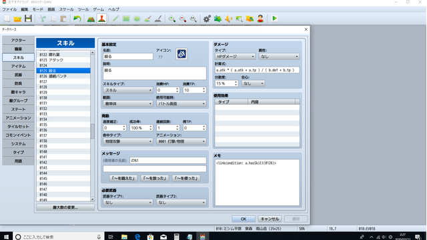Switch to Event mode icon
The width and height of the screenshot is (427, 240).
tap(102, 19)
